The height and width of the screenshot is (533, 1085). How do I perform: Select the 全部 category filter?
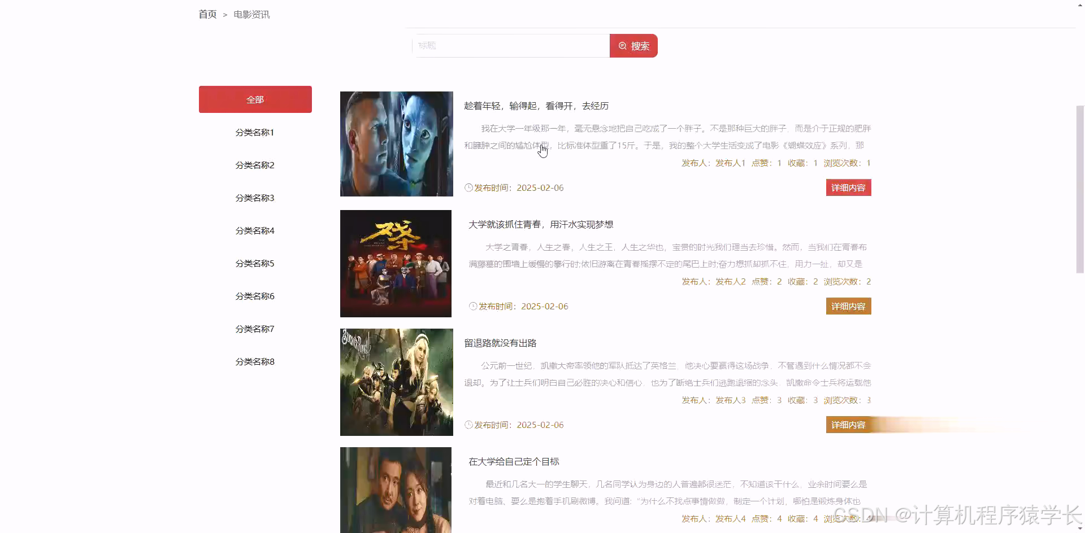click(x=255, y=99)
